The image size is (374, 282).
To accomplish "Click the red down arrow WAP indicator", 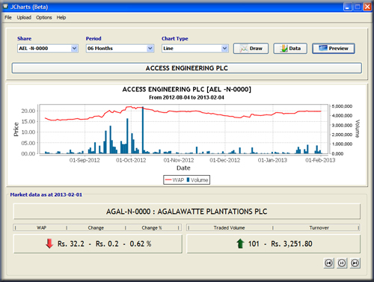I will [x=49, y=244].
